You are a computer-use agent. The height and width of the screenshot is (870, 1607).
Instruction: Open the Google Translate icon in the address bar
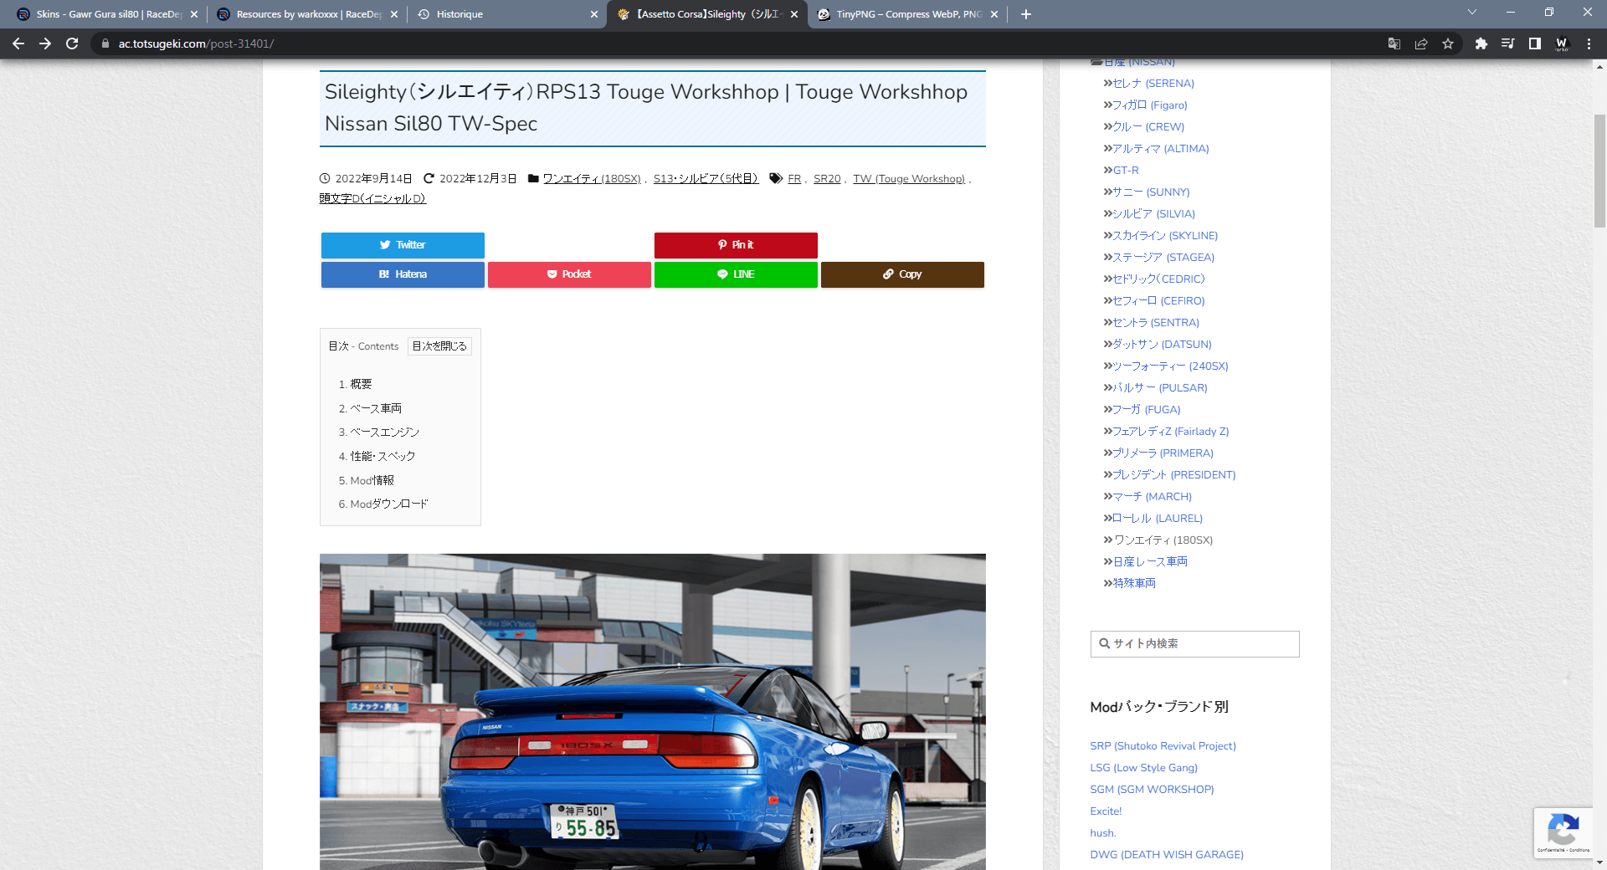tap(1394, 43)
